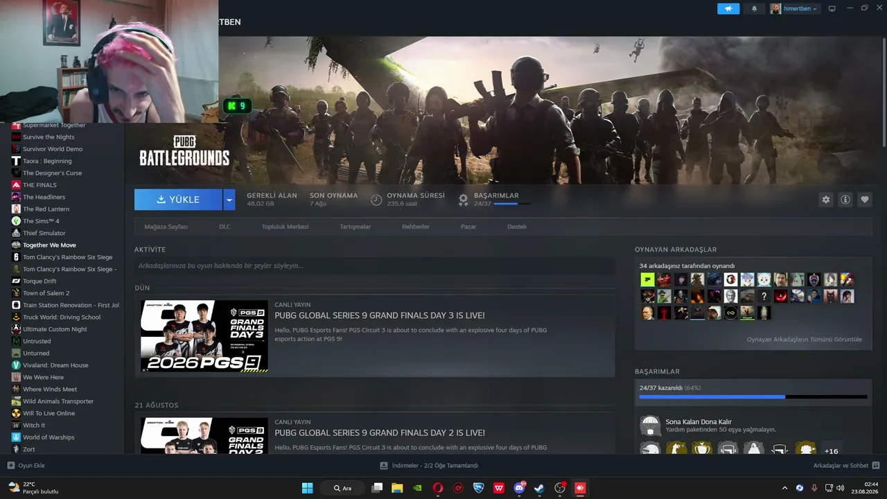
Task: Open the game settings gear icon
Action: pyautogui.click(x=826, y=200)
